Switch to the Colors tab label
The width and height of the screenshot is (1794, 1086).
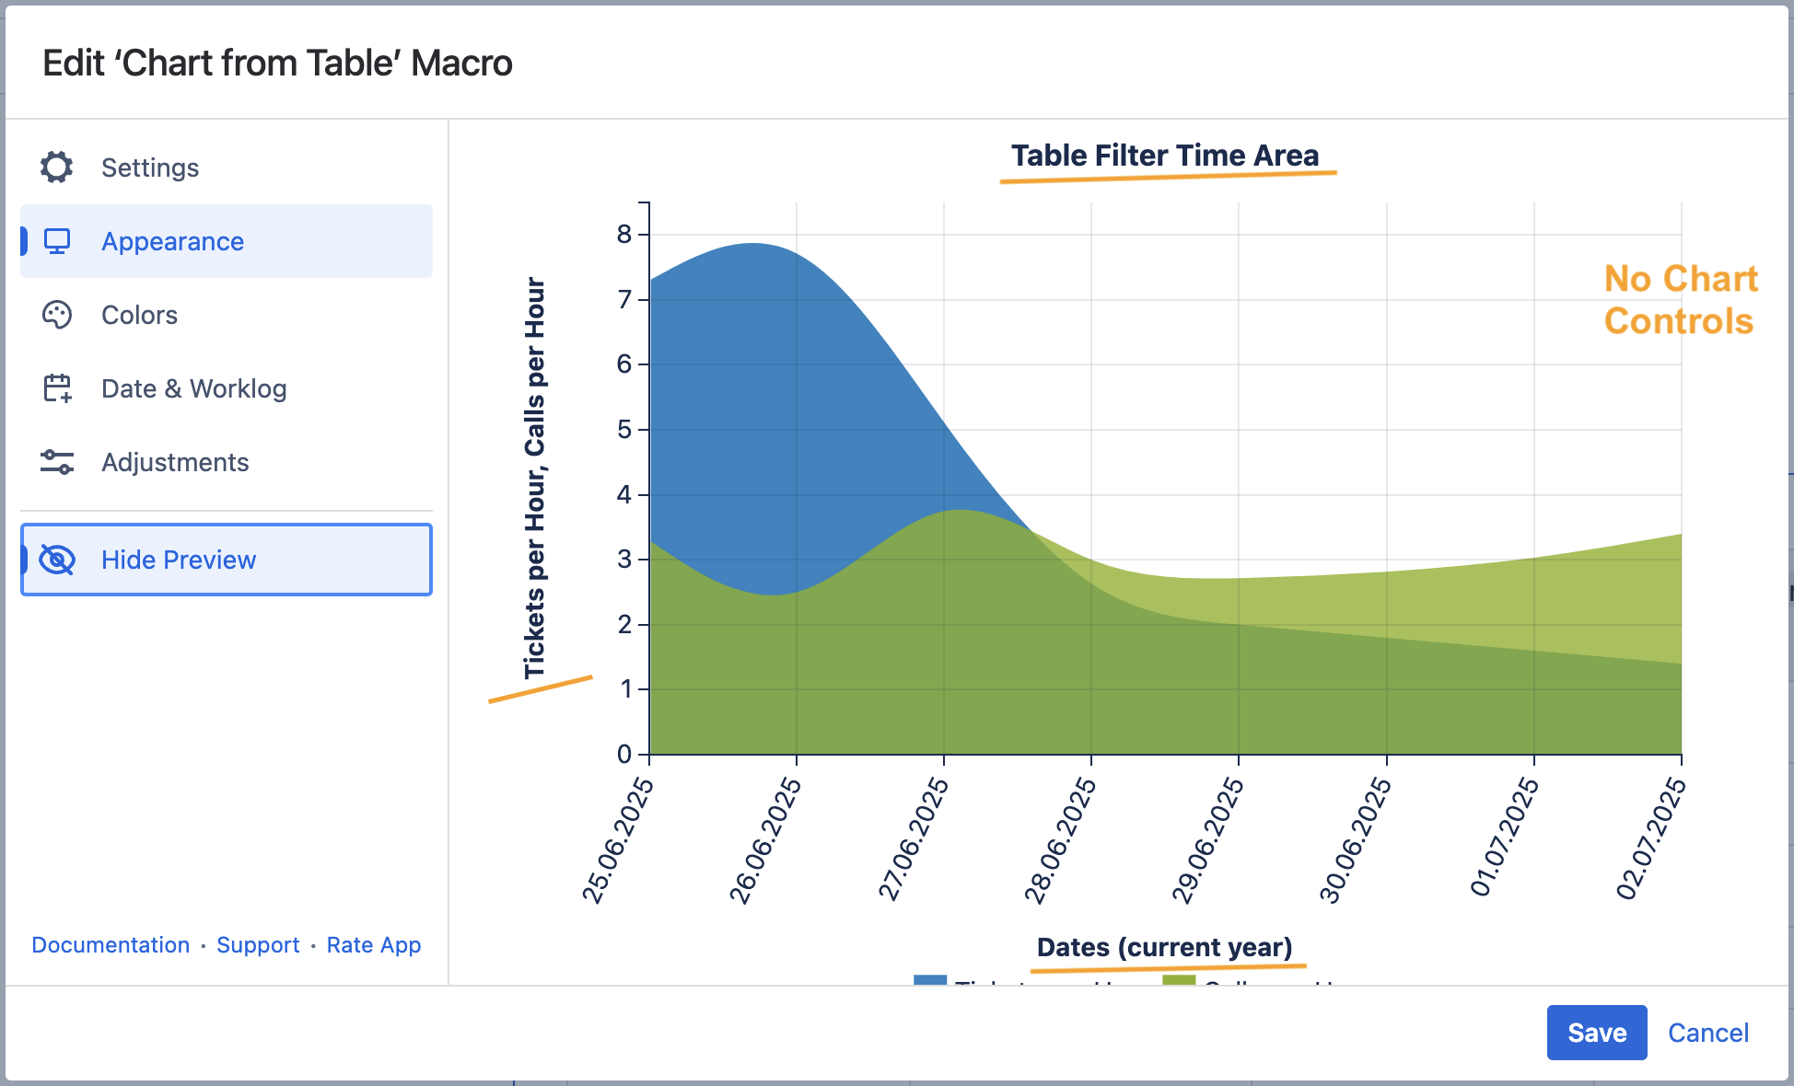tap(139, 315)
